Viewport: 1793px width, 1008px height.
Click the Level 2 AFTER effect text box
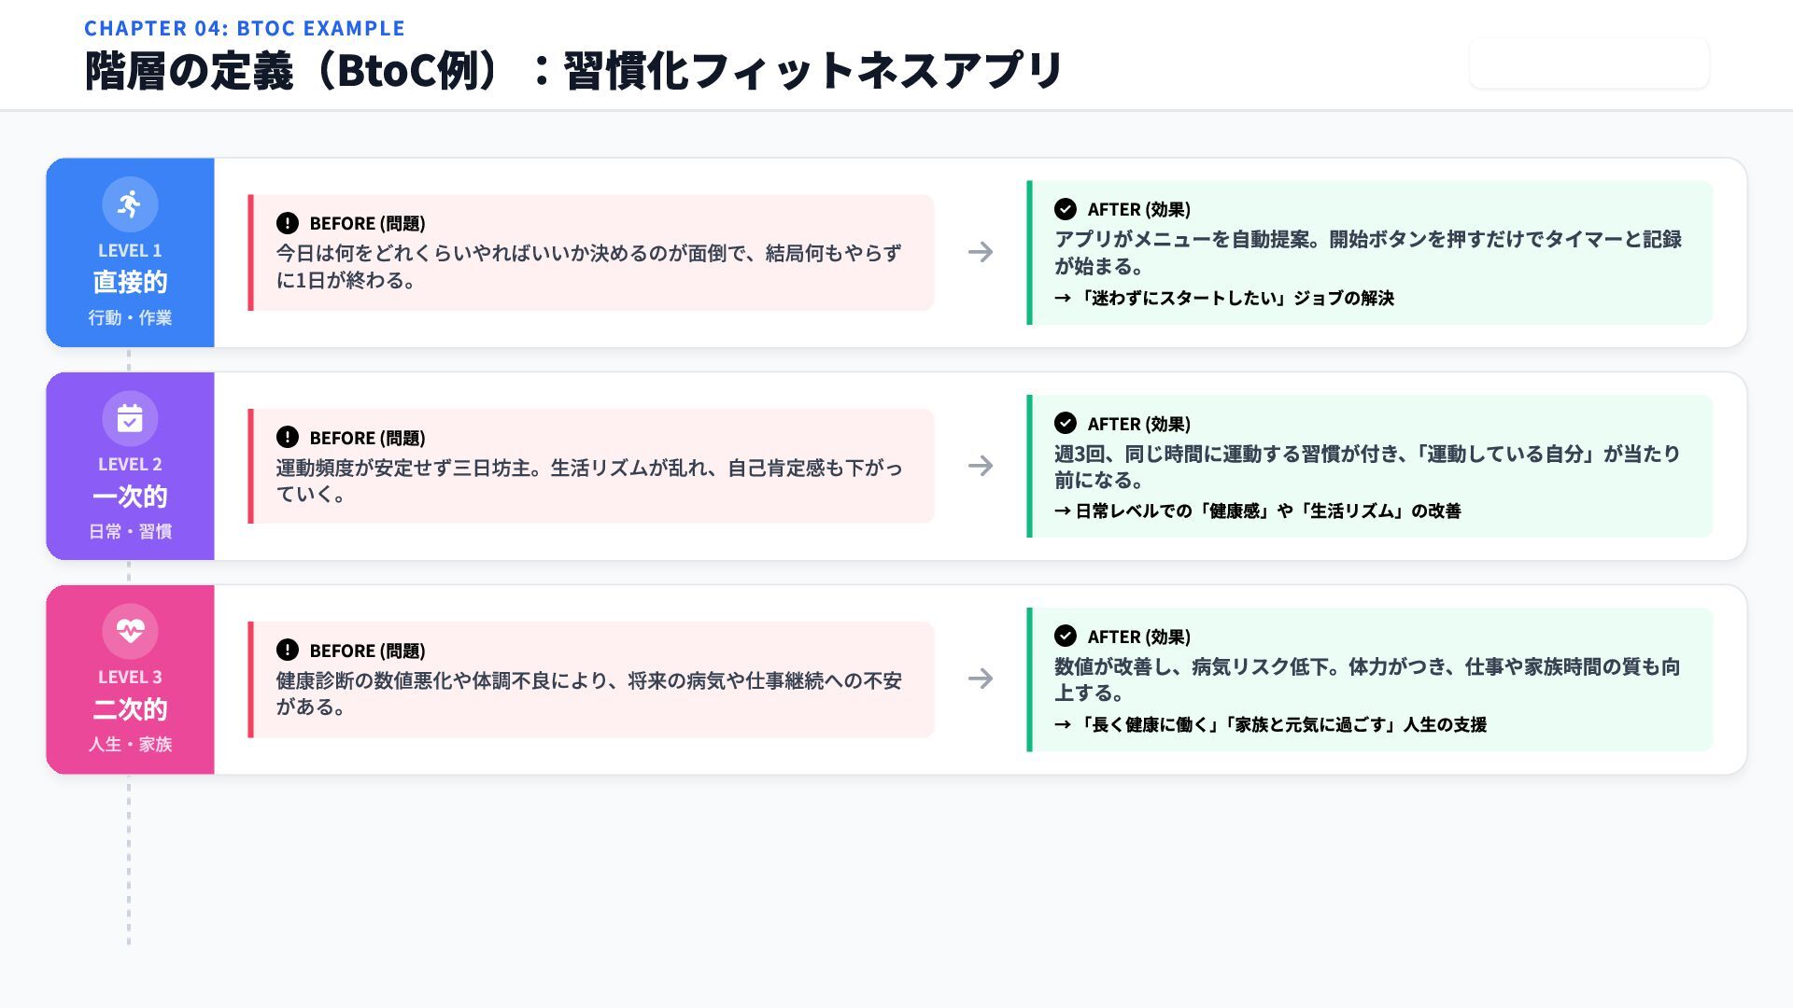tap(1370, 467)
